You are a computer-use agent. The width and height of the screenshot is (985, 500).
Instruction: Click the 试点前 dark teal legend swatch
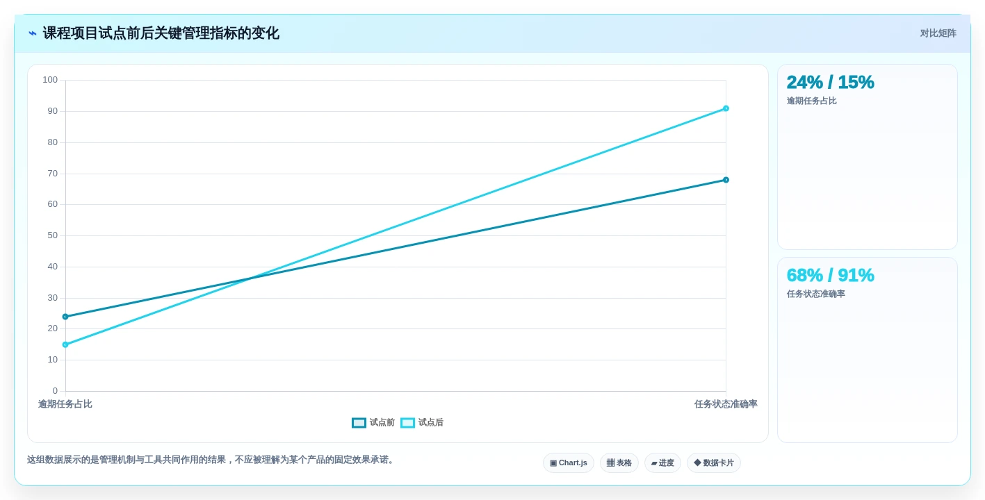tap(359, 423)
